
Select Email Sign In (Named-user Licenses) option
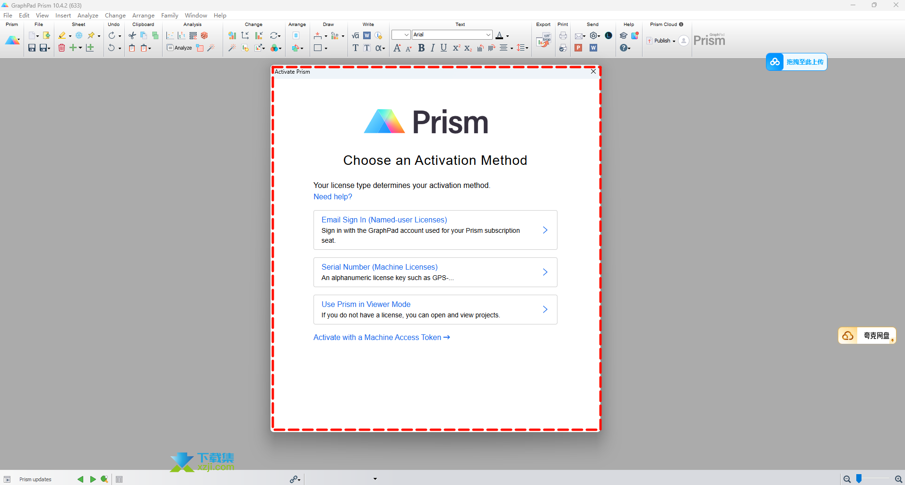coord(435,230)
